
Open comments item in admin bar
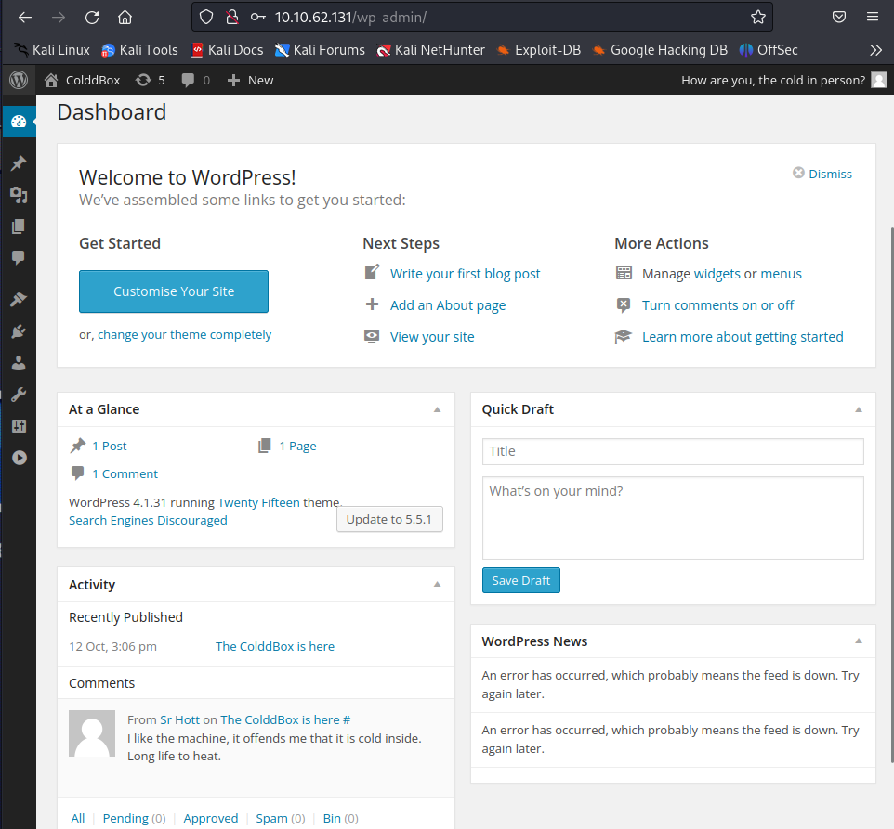(x=195, y=80)
